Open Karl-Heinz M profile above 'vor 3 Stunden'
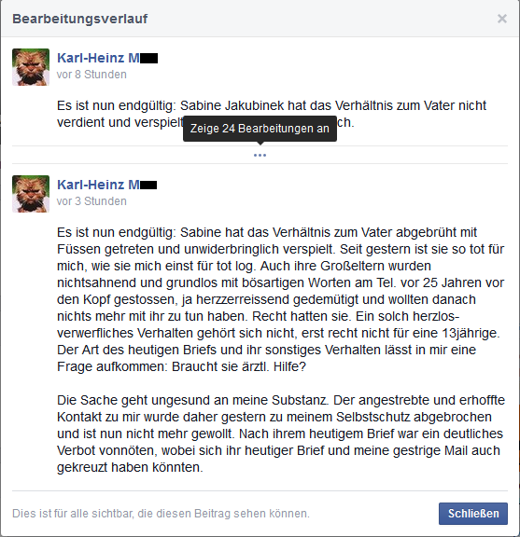520x537 pixels. 107,185
